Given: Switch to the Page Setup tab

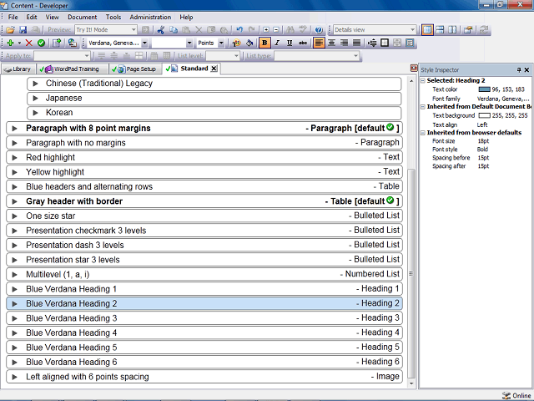Looking at the screenshot, I should [136, 69].
